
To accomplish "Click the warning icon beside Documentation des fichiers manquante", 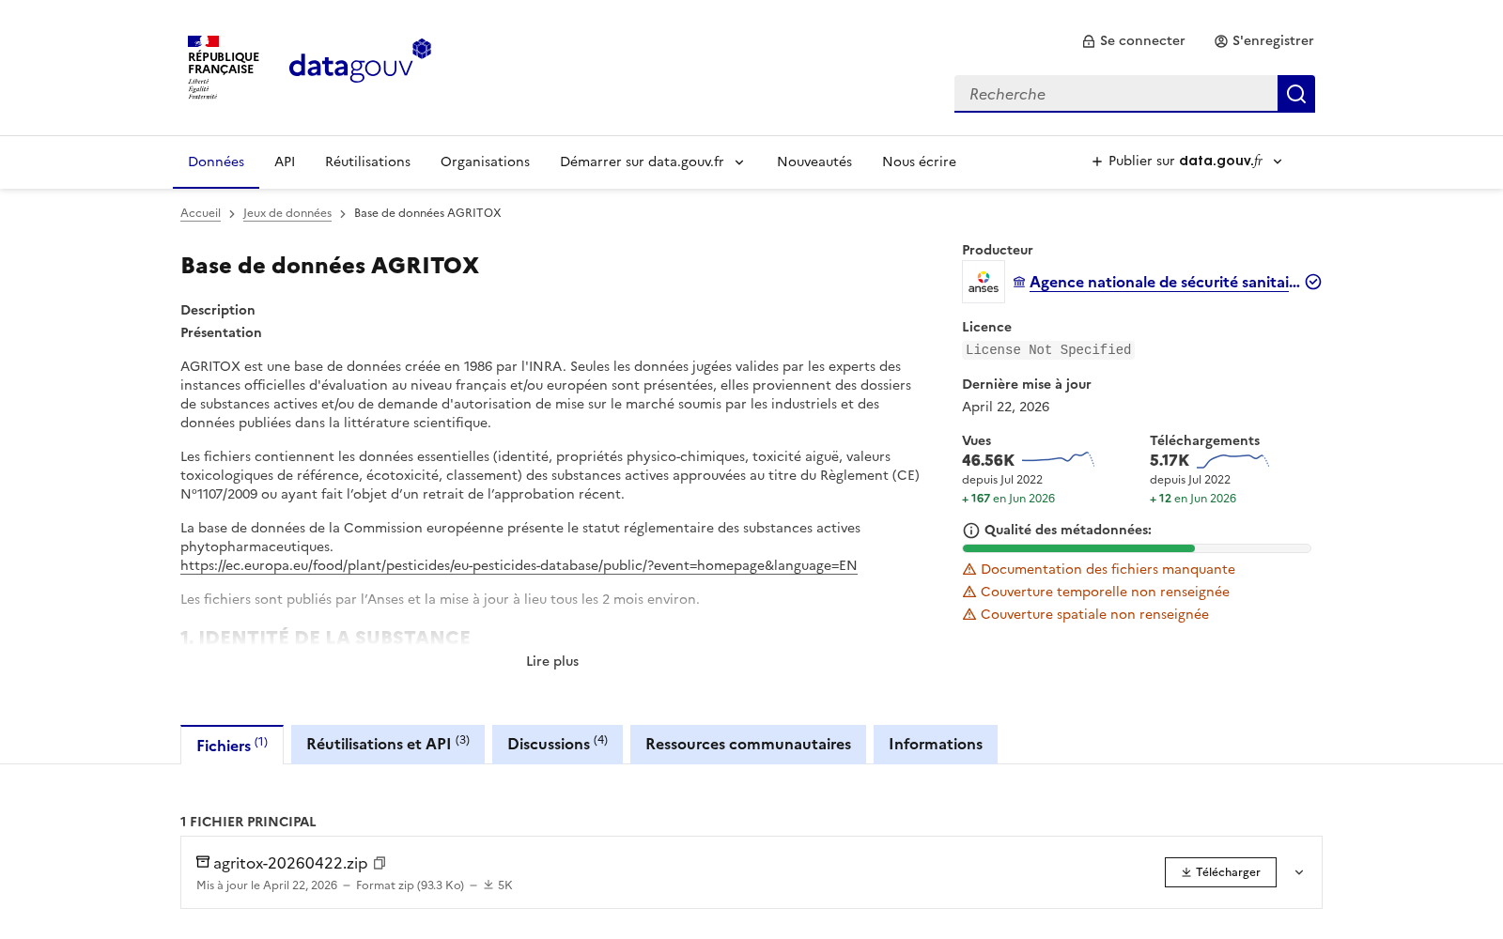I will 969,569.
